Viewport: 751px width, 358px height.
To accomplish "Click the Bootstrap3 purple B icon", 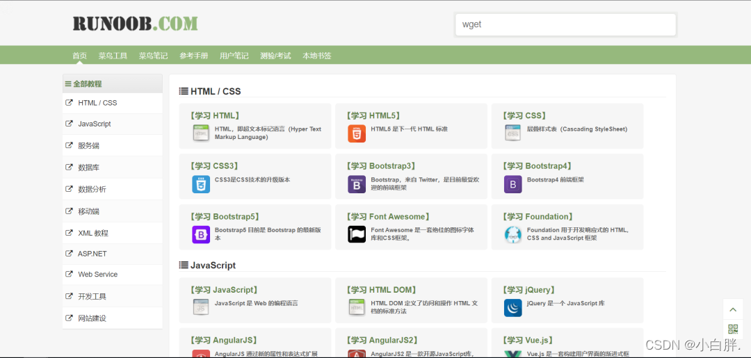I will click(x=357, y=184).
